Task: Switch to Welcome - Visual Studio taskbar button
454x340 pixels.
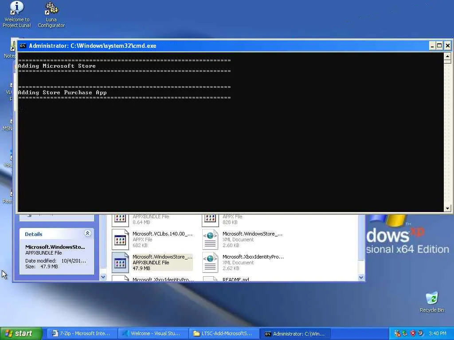Action: 153,333
